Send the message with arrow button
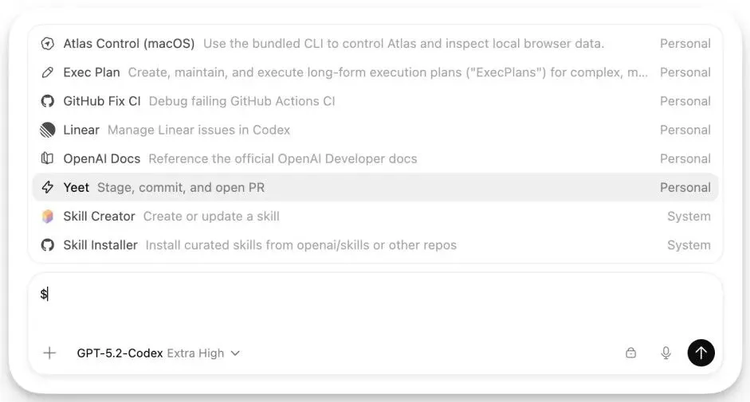 701,353
